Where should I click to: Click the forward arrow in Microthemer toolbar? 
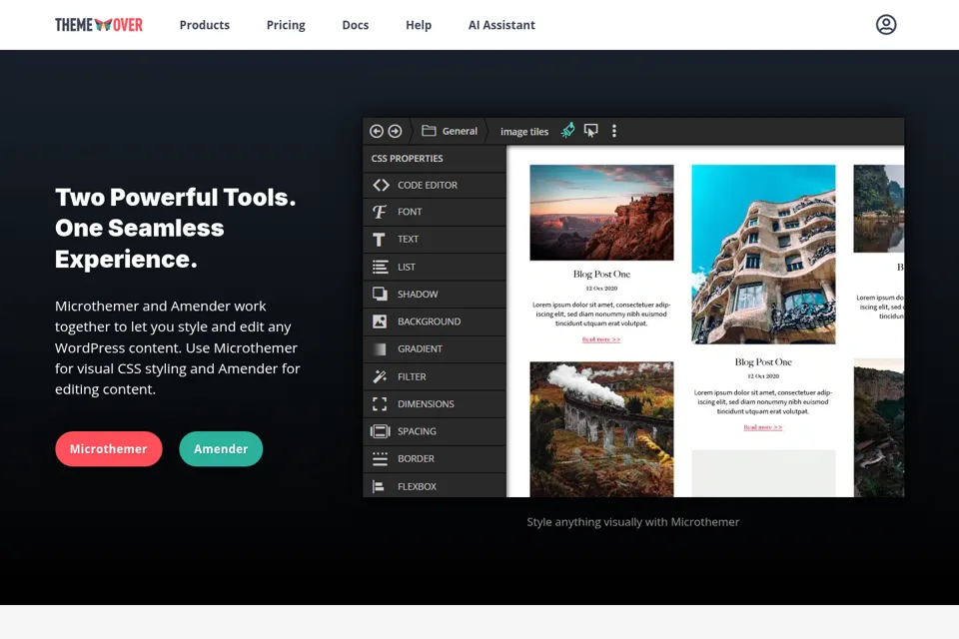pos(396,131)
